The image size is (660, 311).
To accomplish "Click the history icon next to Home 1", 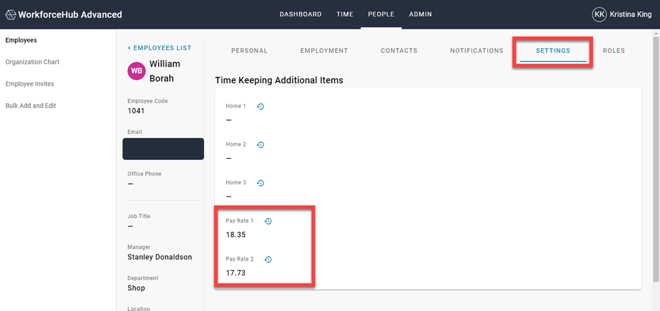I will 261,106.
